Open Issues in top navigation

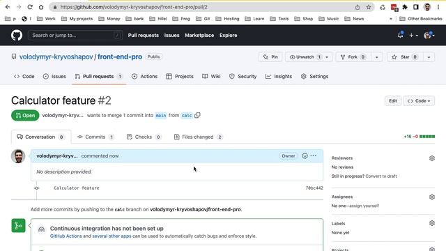(x=172, y=36)
